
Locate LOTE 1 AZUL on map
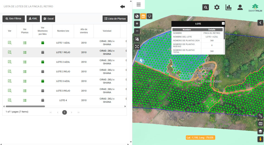point(10,43)
